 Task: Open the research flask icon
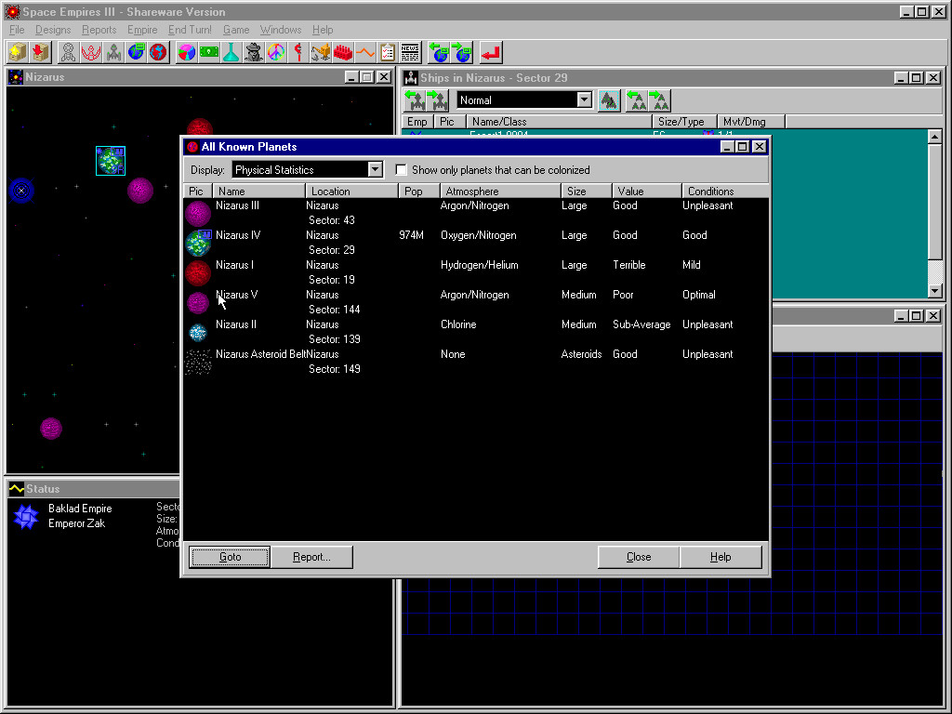tap(231, 52)
